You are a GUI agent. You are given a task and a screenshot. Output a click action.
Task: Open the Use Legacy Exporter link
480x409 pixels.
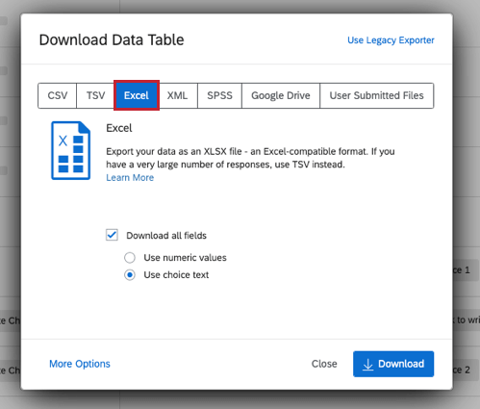[391, 40]
